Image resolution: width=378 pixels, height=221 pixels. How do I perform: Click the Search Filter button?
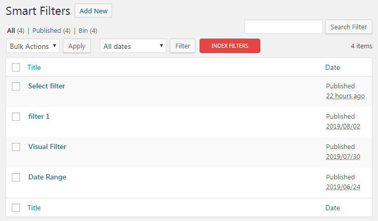349,27
